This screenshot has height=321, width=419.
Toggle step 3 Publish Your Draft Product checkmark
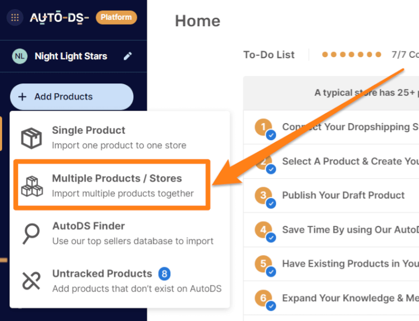(271, 203)
